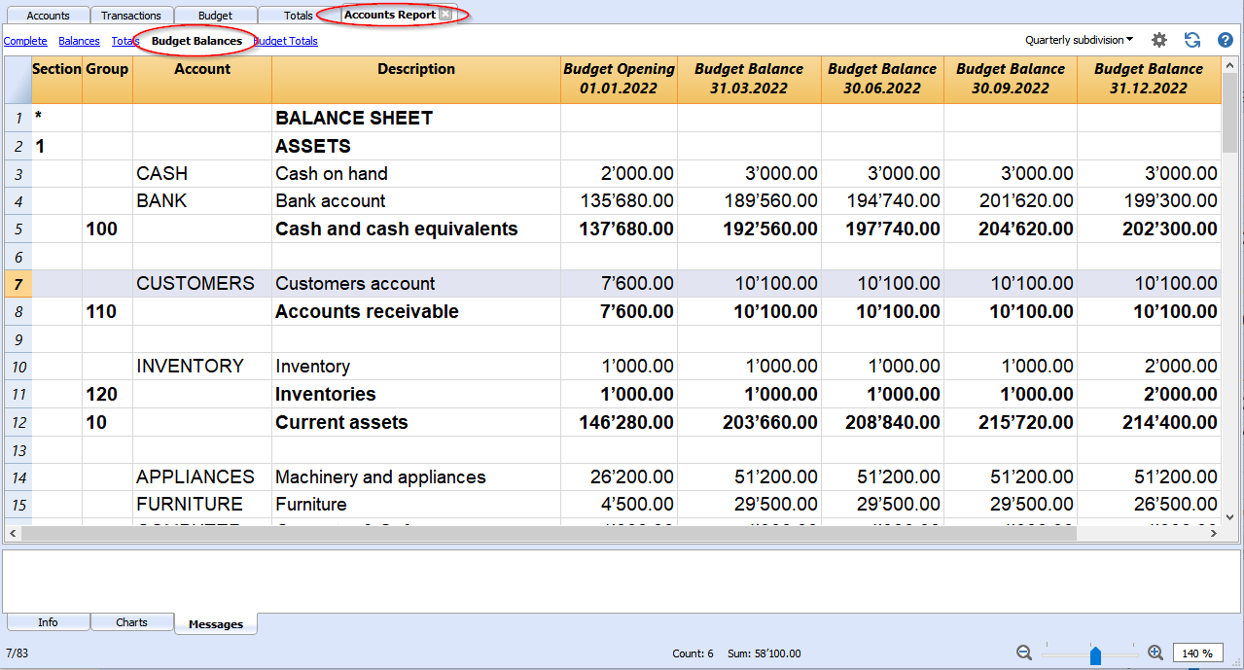Viewport: 1244px width, 670px height.
Task: Open the Quarterly subdivision dropdown
Action: (1079, 40)
